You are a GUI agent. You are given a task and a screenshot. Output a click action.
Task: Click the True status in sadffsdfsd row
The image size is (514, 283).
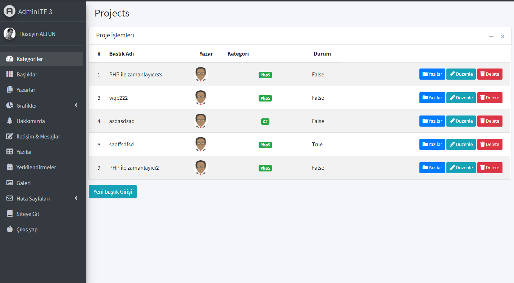pyautogui.click(x=317, y=145)
